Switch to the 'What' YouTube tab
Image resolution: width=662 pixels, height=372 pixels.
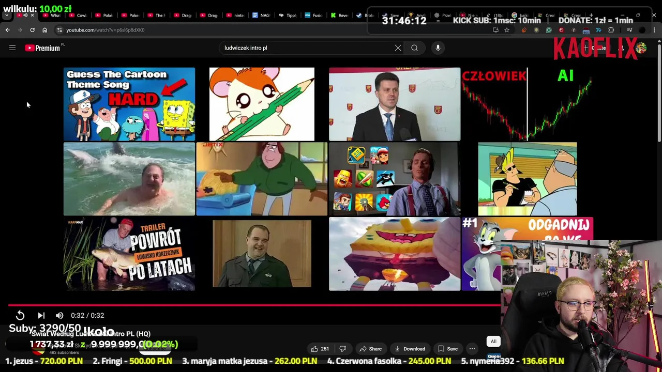[52, 16]
